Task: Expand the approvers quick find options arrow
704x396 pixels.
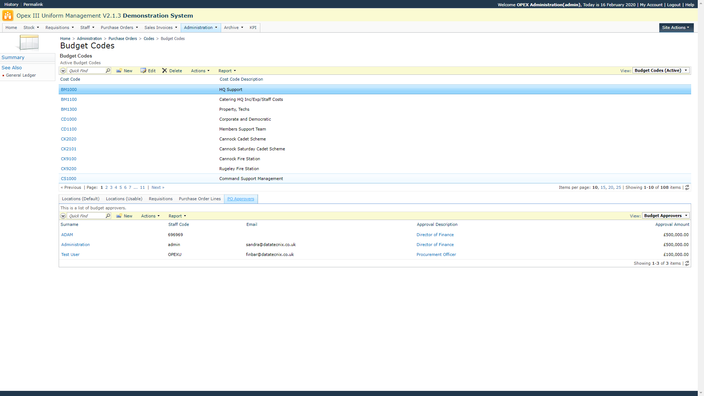Action: click(63, 216)
